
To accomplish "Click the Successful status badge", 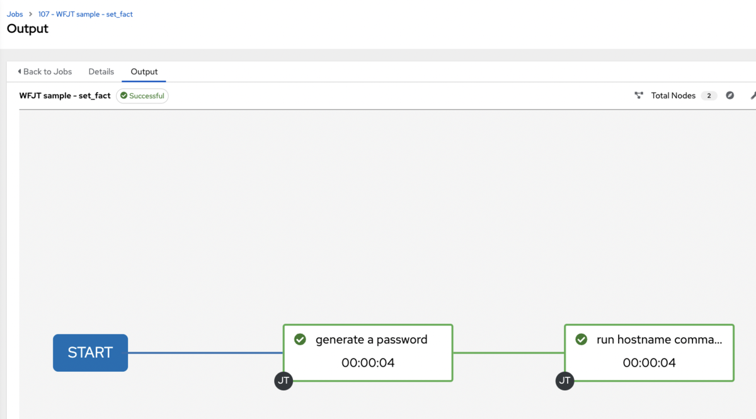I will pyautogui.click(x=142, y=96).
